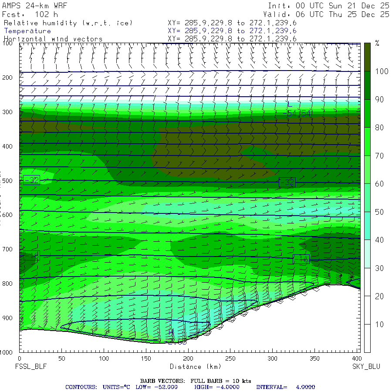Click the 'LOW= -52.000' legend value
The height and width of the screenshot is (392, 392).
tap(156, 387)
